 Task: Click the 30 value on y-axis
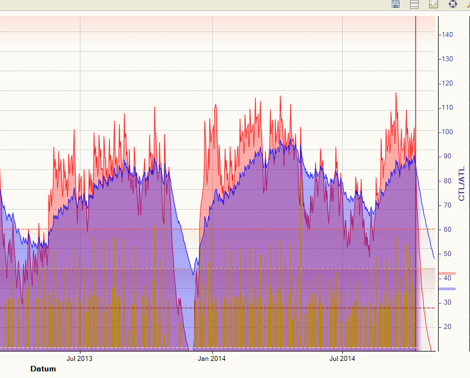(447, 302)
